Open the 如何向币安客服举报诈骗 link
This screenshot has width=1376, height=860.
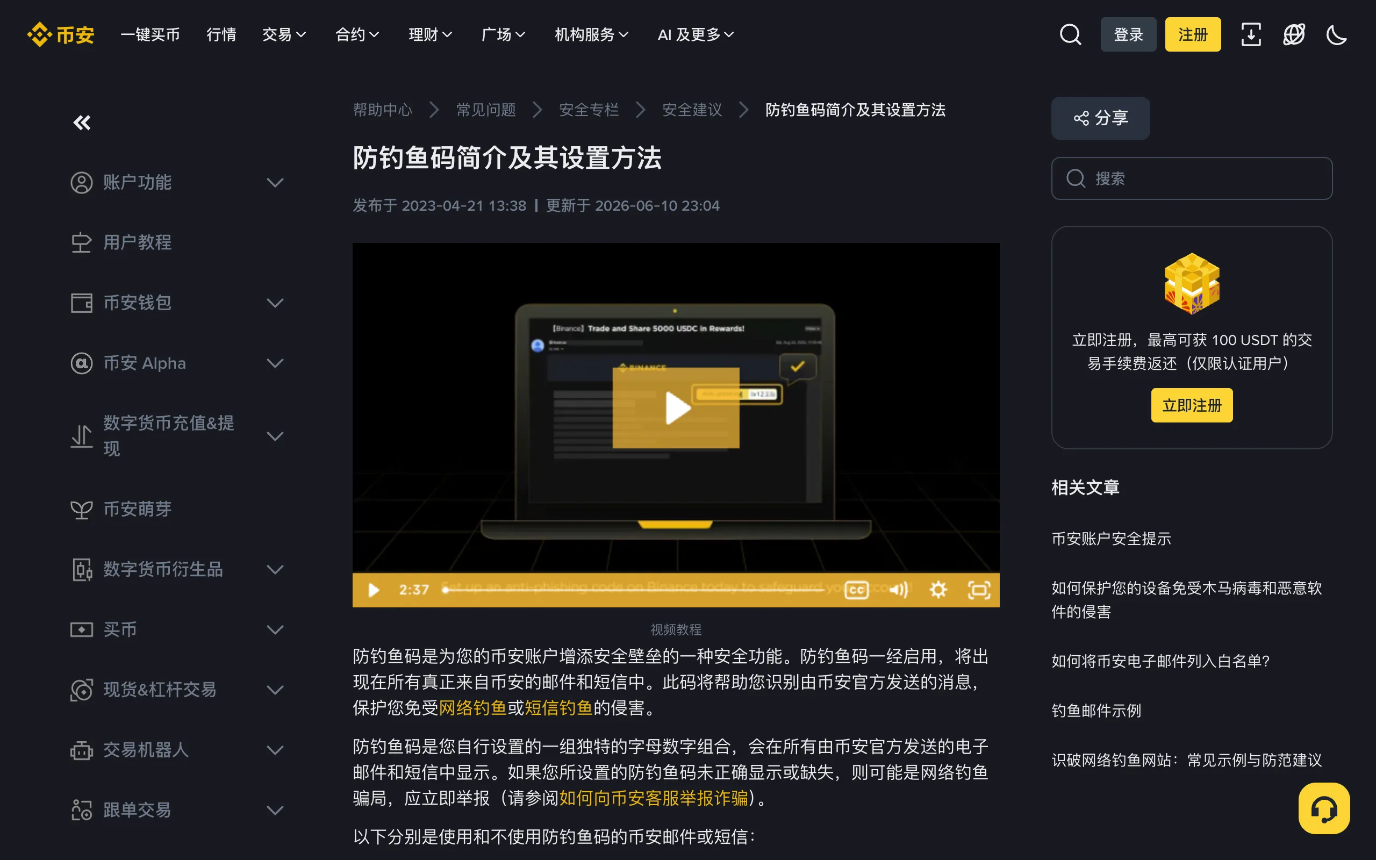click(653, 799)
